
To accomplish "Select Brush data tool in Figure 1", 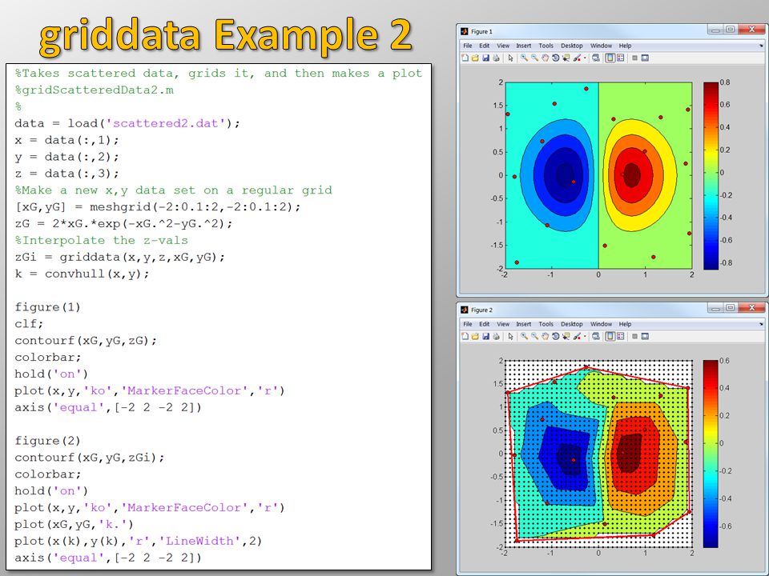I will point(577,58).
